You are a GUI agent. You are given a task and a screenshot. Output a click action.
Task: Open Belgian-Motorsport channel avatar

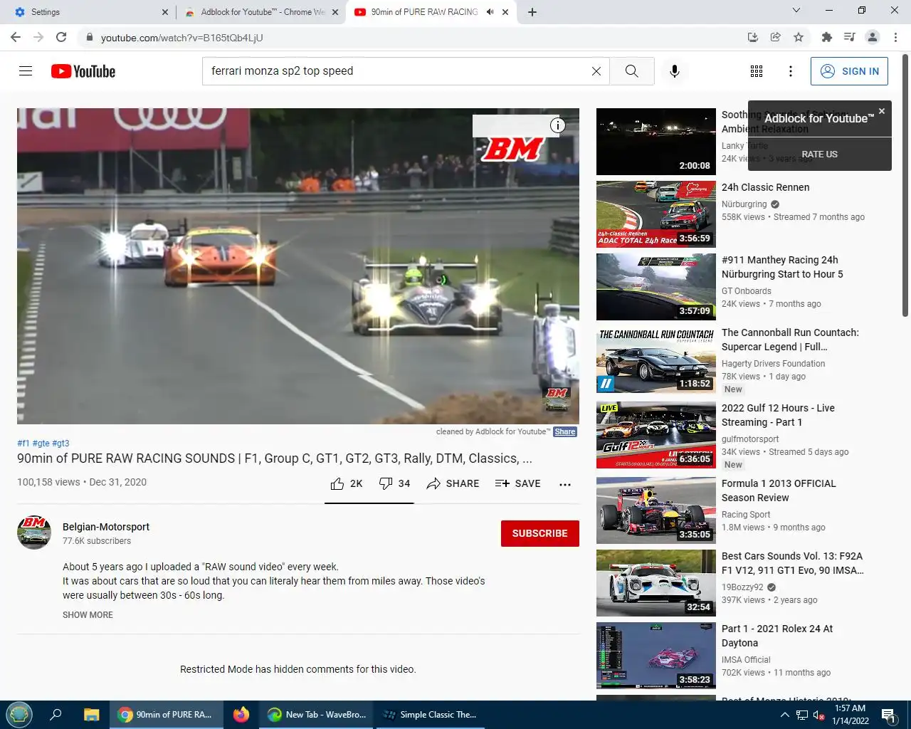pyautogui.click(x=34, y=533)
